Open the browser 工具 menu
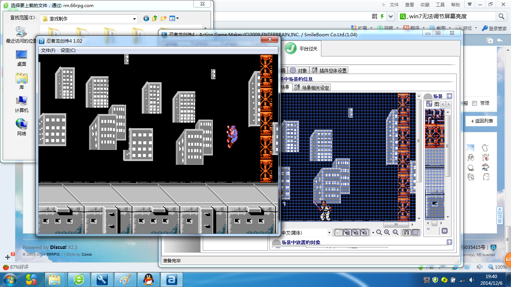This screenshot has height=287, width=511. coord(440,5)
